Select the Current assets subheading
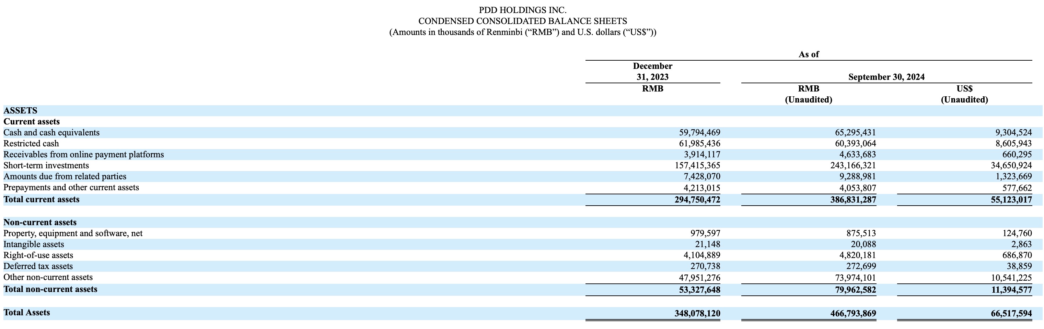The image size is (1044, 329). (32, 121)
